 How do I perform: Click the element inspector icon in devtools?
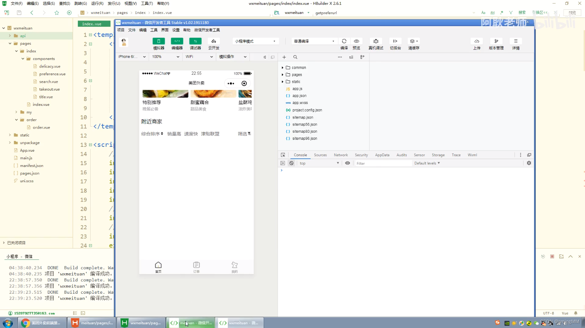tap(283, 155)
